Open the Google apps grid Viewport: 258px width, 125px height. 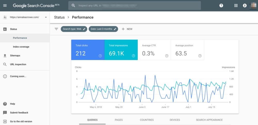tap(236, 5)
